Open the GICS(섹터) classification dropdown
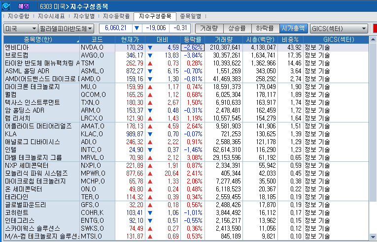This screenshot has width=377, height=242. pyautogui.click(x=339, y=28)
